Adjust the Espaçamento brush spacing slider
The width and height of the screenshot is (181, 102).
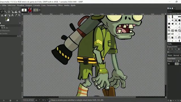(174, 47)
